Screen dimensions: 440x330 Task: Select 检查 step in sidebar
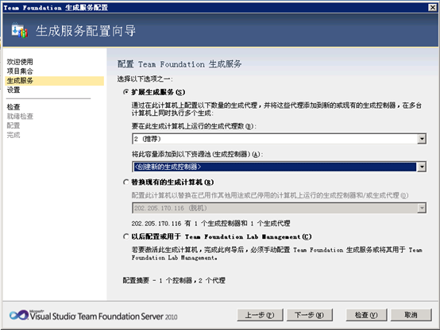click(x=14, y=107)
